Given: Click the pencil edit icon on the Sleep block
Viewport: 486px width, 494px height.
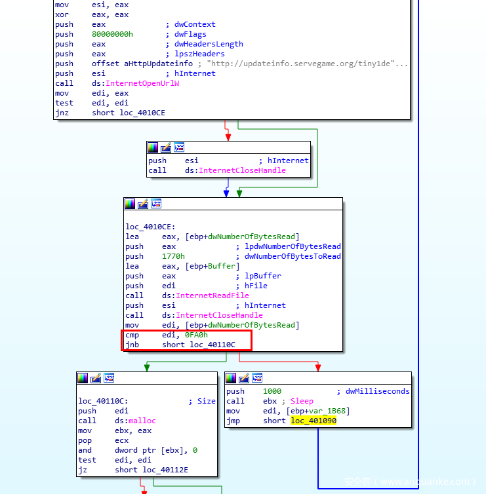Looking at the screenshot, I should tap(245, 378).
